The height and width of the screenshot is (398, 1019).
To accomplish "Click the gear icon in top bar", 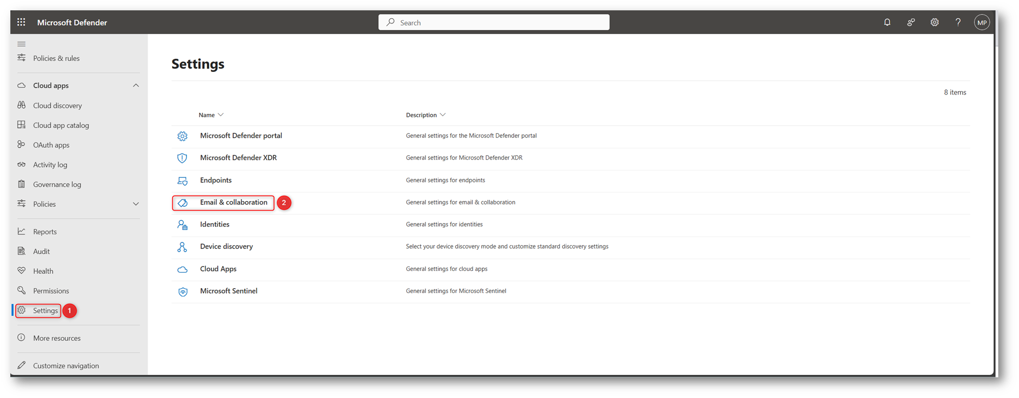I will coord(934,22).
